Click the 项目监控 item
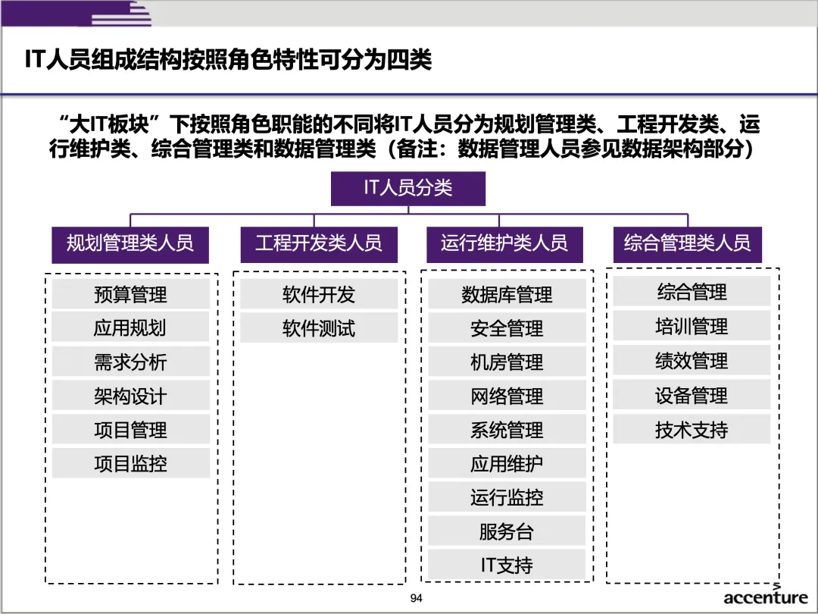 (x=131, y=463)
